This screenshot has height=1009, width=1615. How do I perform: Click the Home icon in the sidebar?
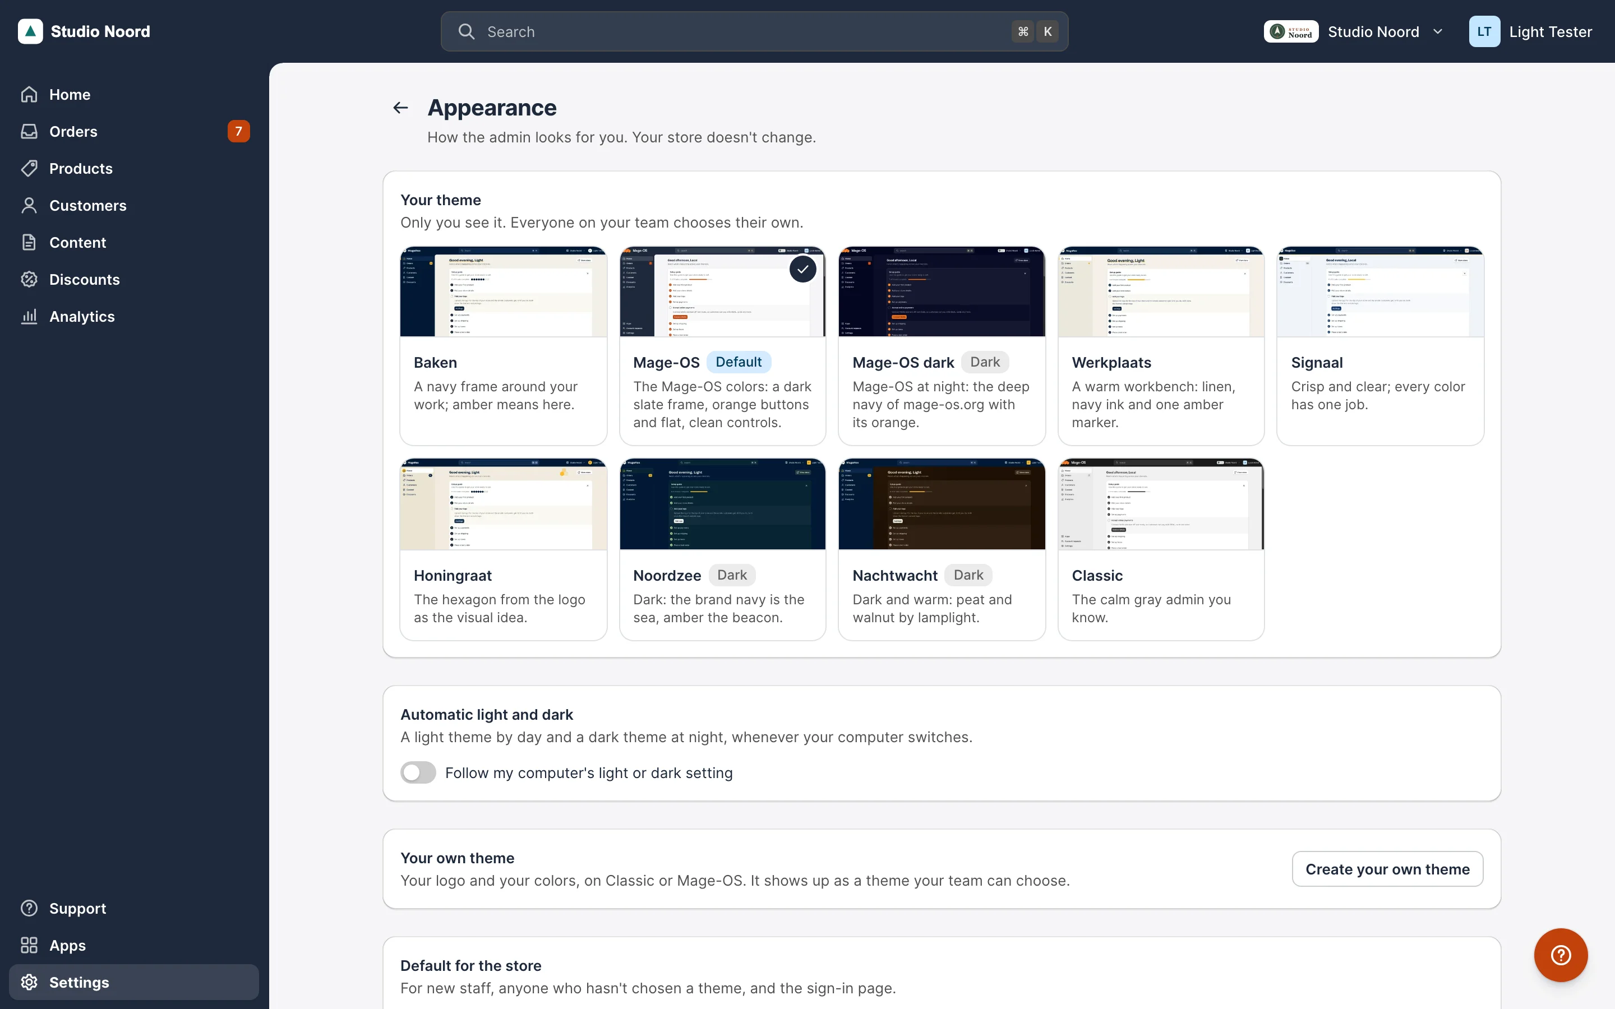click(29, 94)
